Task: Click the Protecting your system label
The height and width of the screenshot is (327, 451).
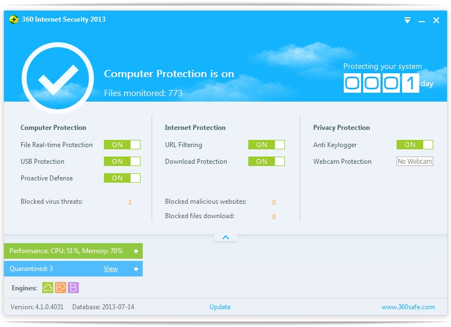Action: pos(383,67)
